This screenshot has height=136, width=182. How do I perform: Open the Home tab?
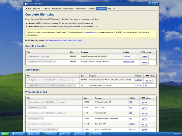coord(28,9)
